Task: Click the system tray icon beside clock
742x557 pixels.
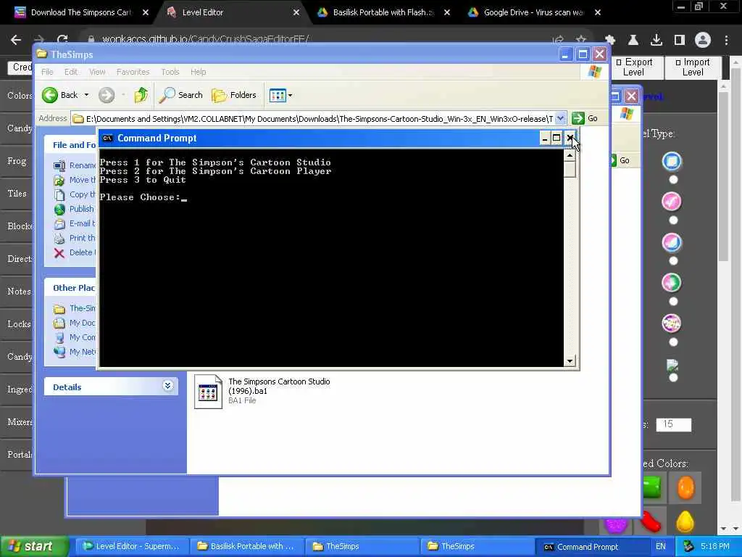Action: (688, 547)
